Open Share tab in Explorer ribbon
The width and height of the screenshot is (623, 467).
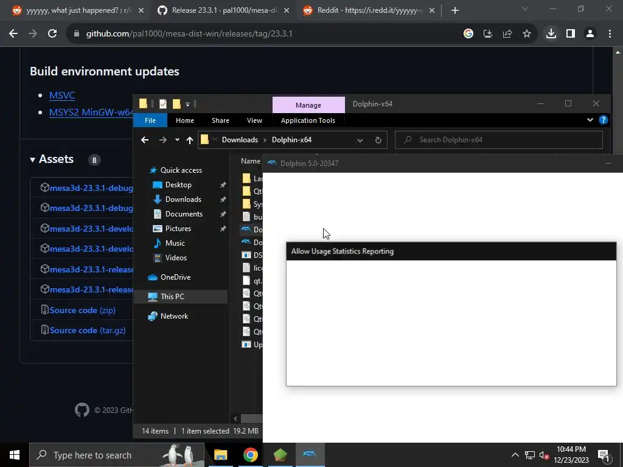[220, 120]
